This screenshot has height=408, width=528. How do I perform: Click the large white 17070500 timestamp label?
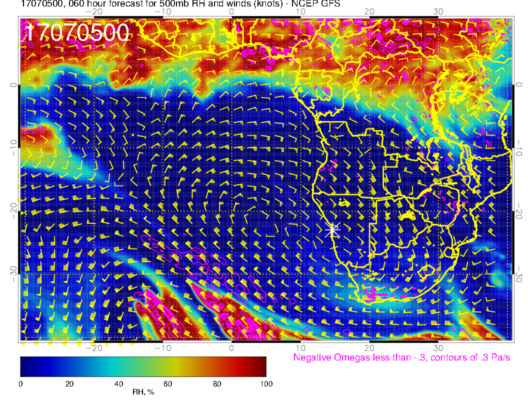[77, 33]
